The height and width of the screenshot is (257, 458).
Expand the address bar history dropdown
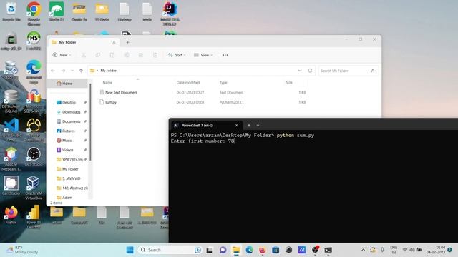[300, 71]
